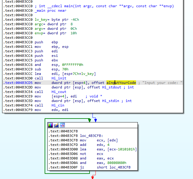
Task: Select the lv_key local variable definition
Action: 57,20
